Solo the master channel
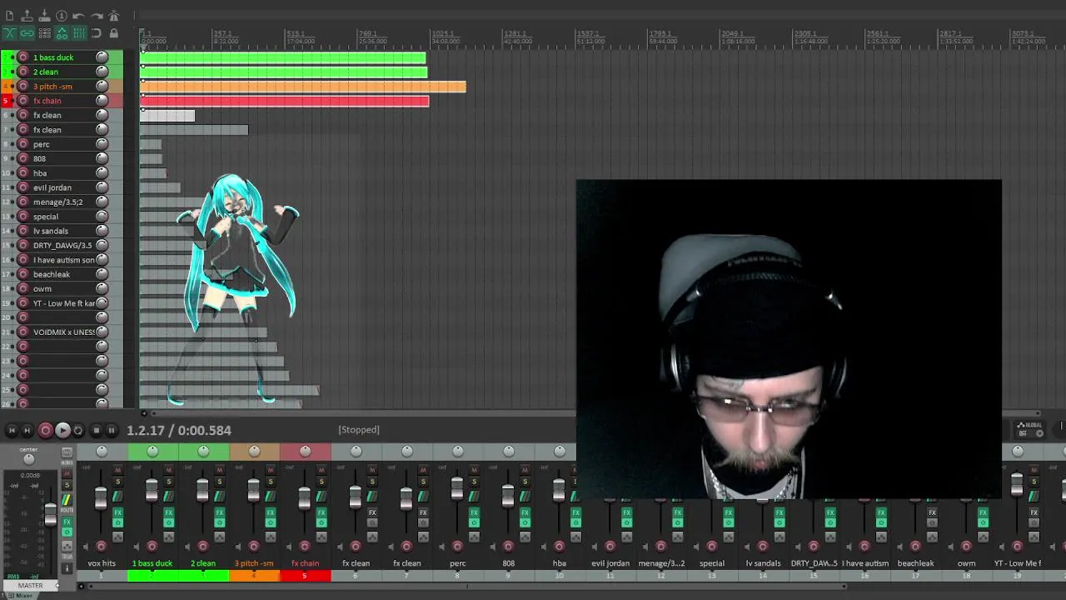Image resolution: width=1066 pixels, height=600 pixels. click(67, 485)
